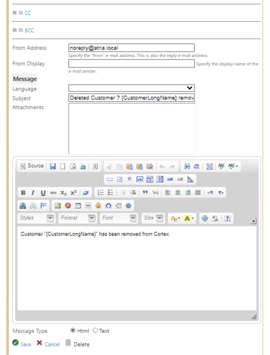Viewport: 270px width, 355px height.
Task: Expand the BCC section
Action: pyautogui.click(x=14, y=30)
